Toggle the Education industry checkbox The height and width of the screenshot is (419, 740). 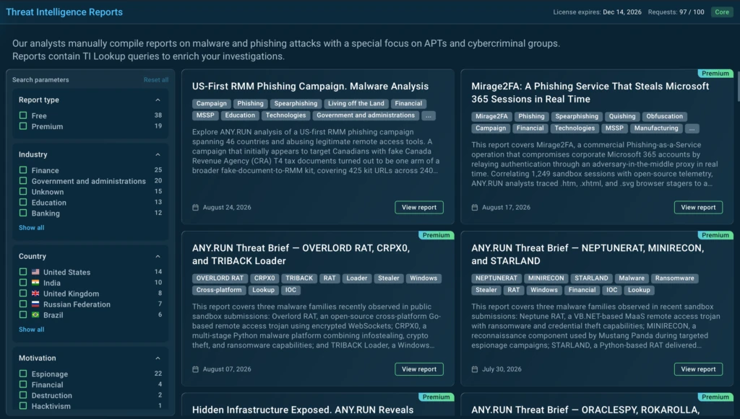(22, 203)
